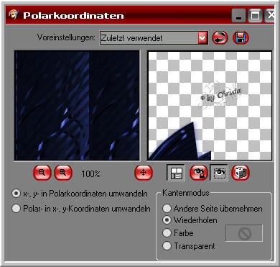Choose the Farbe edge mode option
280x267 pixels.
click(178, 232)
